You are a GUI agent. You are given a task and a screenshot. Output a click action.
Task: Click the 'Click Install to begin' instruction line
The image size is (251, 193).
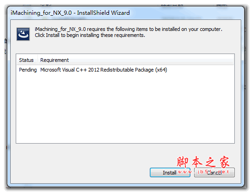[x=90, y=35]
